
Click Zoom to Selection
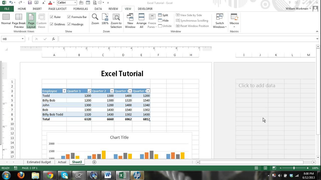pos(116,21)
